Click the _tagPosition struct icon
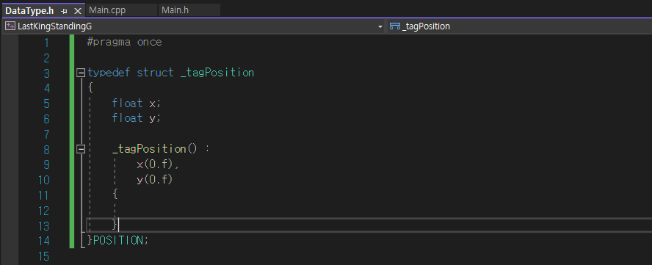652x265 pixels. click(394, 26)
